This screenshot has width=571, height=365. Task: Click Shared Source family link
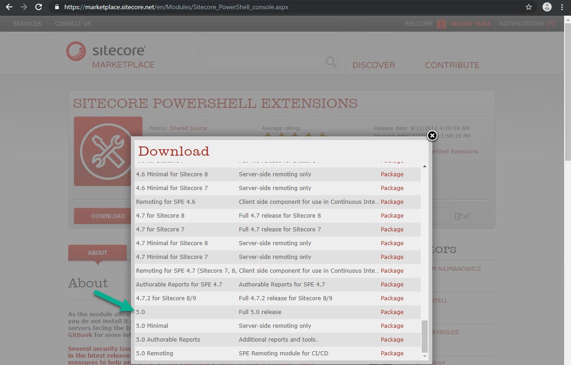point(188,128)
